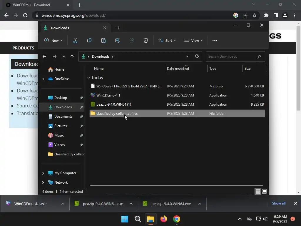Open PRODUCTS menu on the website
The image size is (301, 226).
coord(23,48)
